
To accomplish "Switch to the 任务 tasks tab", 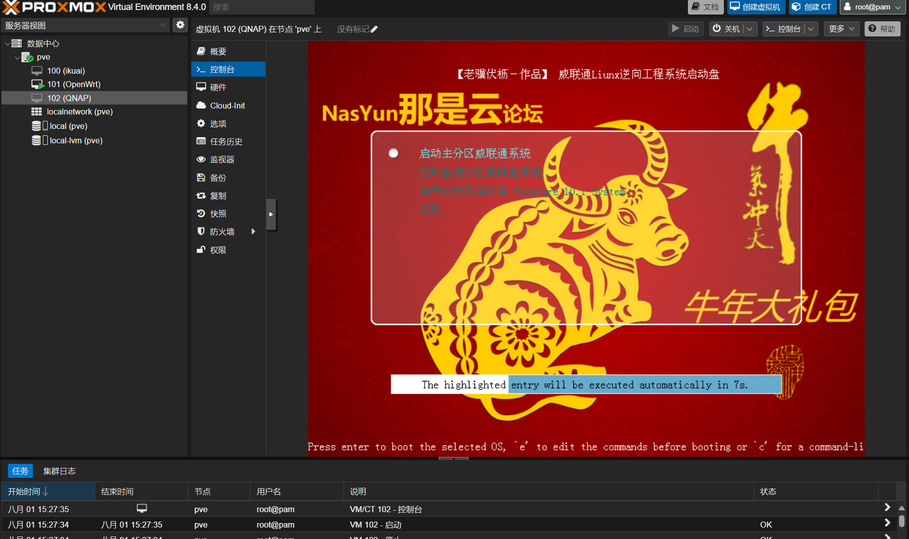I will click(20, 471).
